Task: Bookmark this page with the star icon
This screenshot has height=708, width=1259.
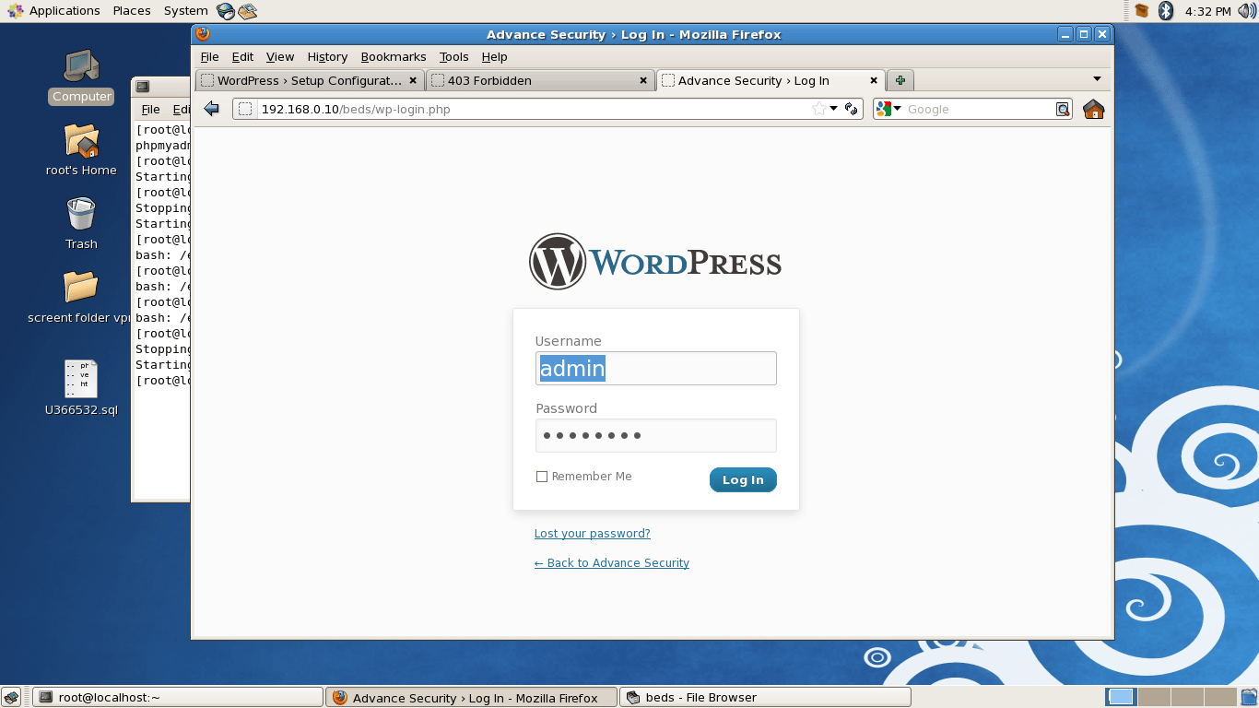Action: click(818, 109)
